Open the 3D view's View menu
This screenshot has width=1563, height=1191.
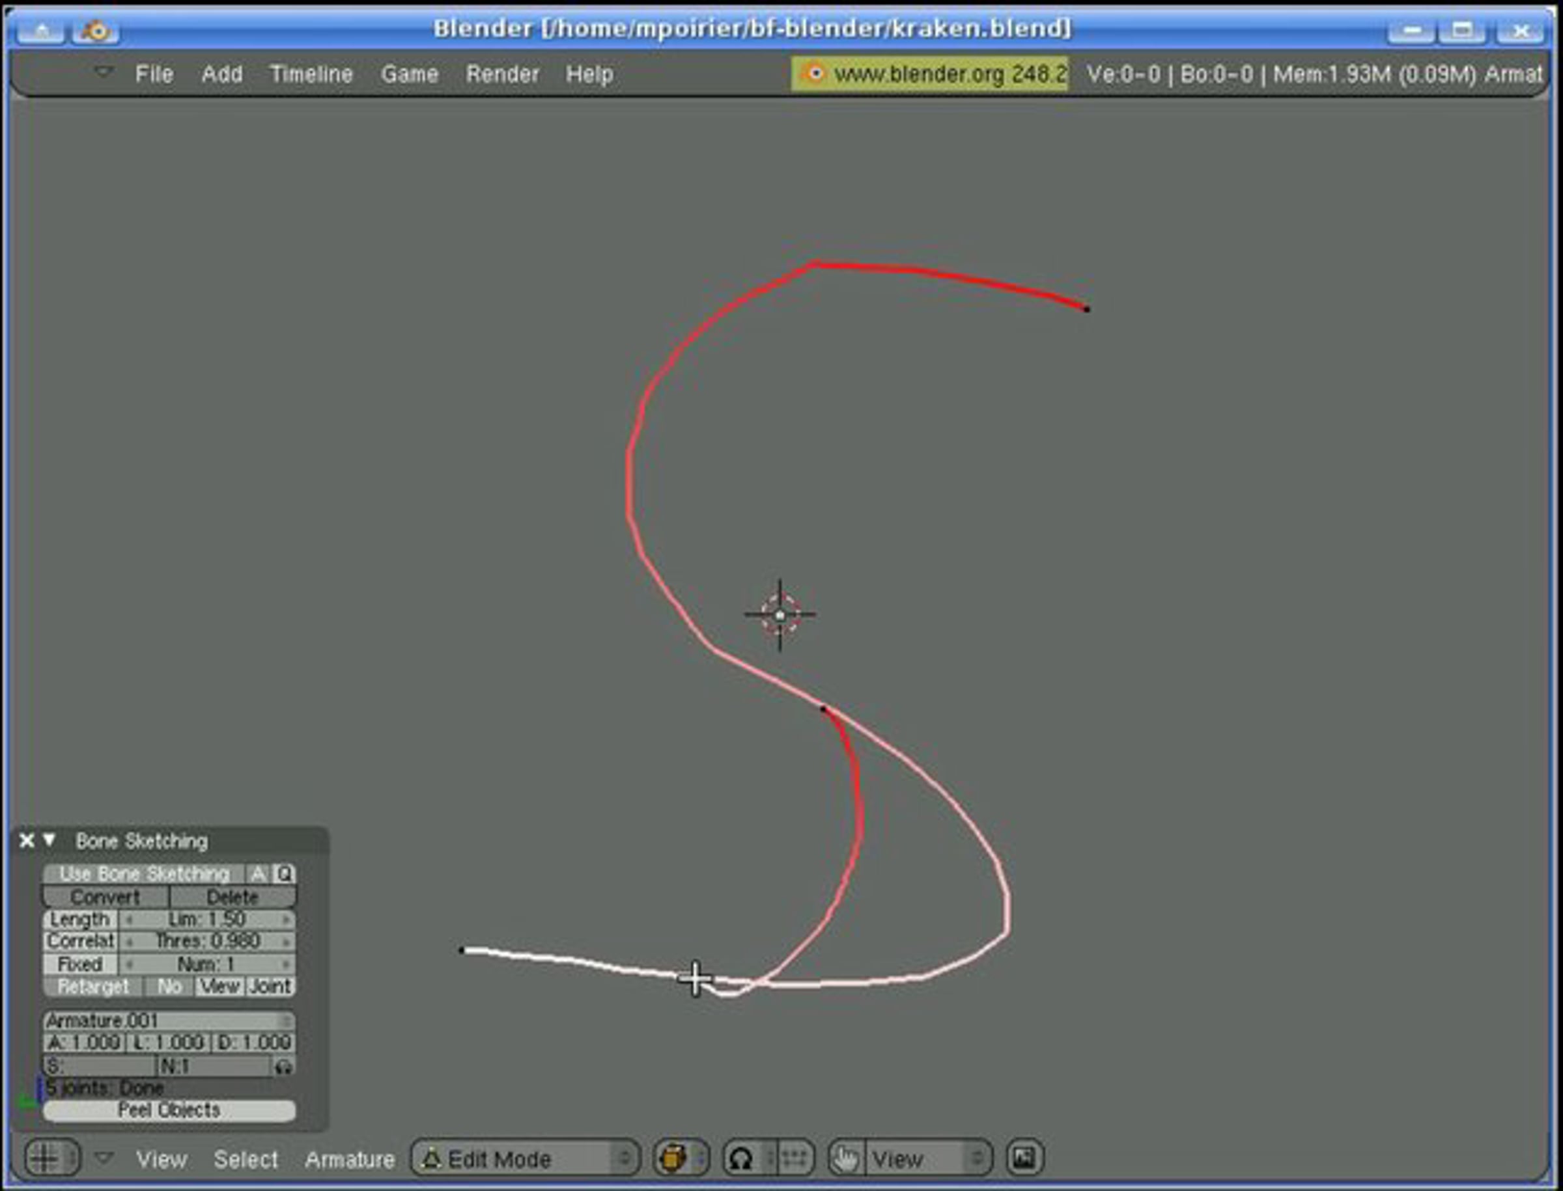click(x=162, y=1160)
